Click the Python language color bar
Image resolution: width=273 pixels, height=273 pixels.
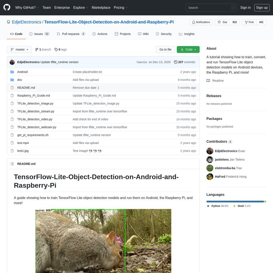[235, 202]
